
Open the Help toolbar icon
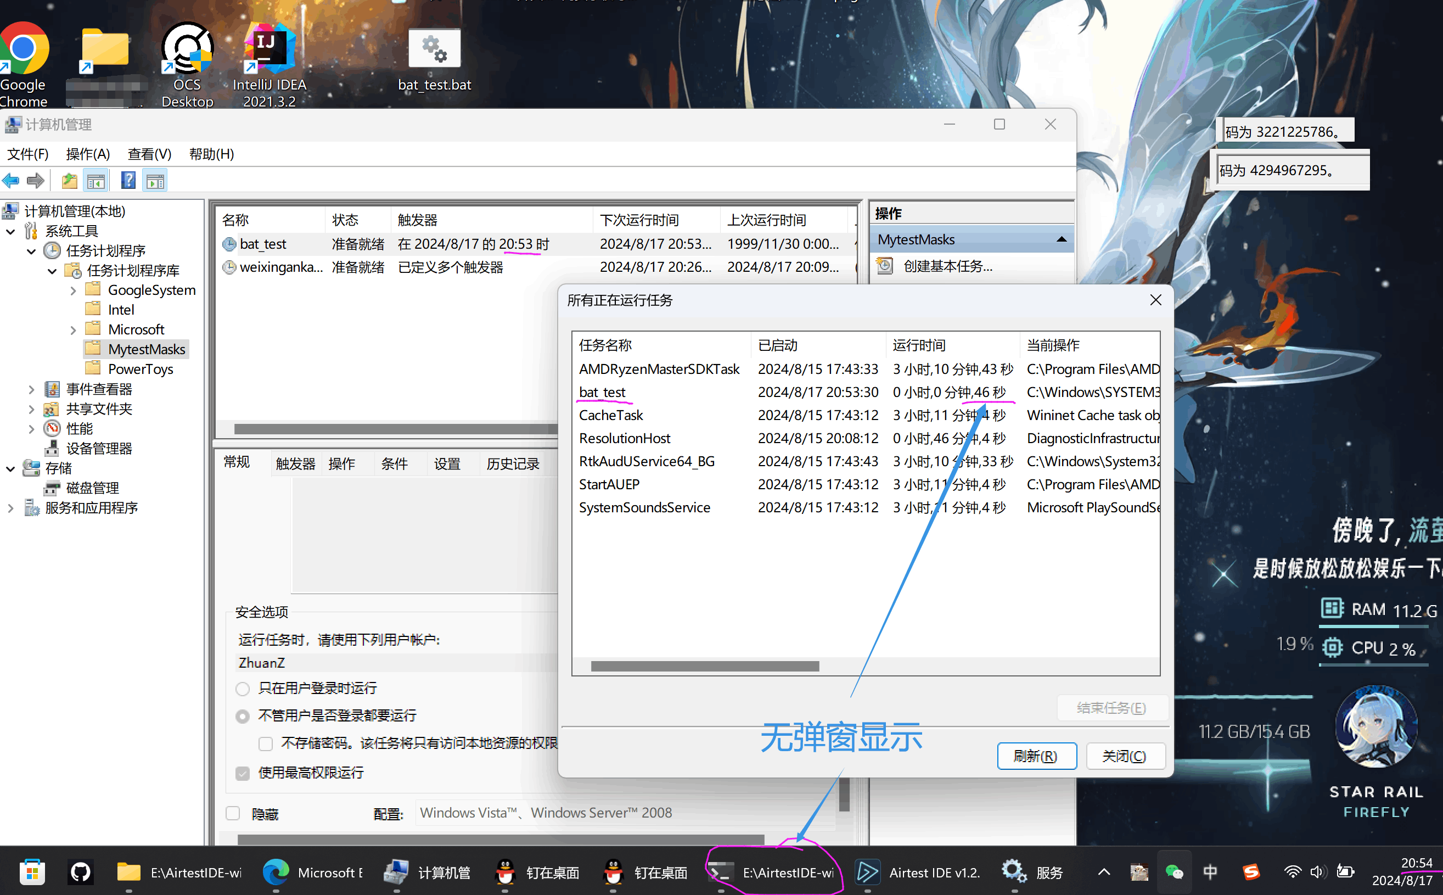coord(128,181)
